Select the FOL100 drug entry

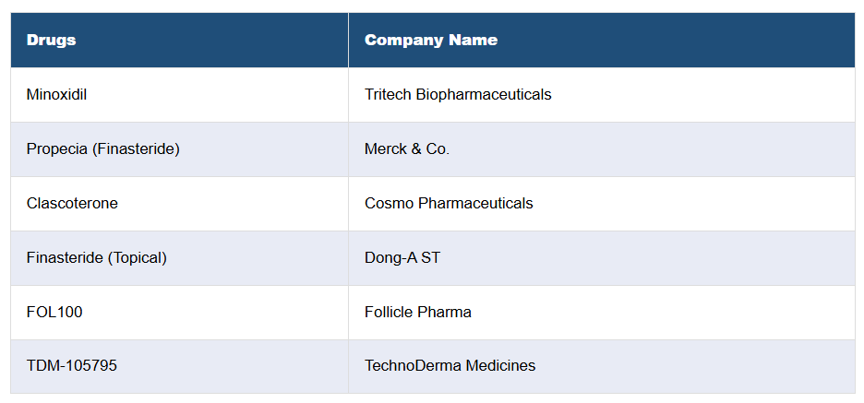click(54, 312)
